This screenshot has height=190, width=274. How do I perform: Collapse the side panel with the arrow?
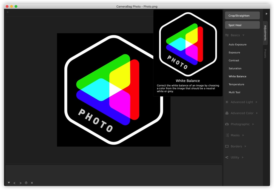click(x=266, y=14)
